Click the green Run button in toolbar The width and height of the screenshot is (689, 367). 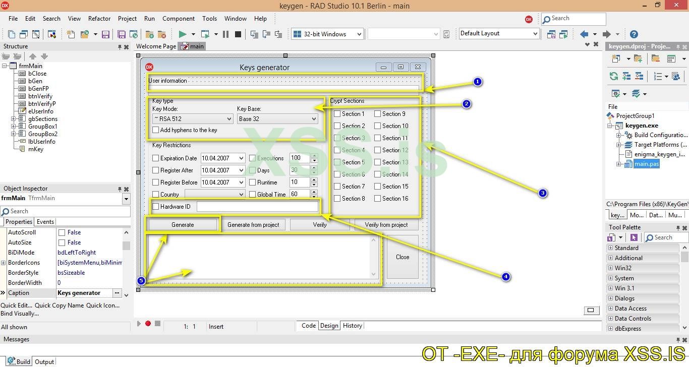tap(183, 34)
